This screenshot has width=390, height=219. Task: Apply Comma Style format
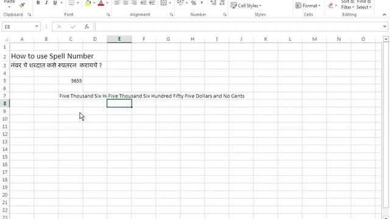[x=202, y=2]
